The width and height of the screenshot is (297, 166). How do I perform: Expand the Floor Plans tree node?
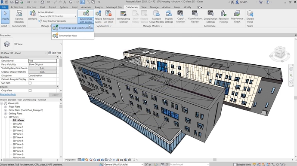6,107
